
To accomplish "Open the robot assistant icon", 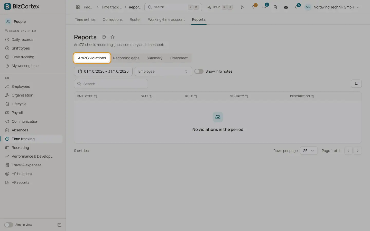I will [x=286, y=7].
